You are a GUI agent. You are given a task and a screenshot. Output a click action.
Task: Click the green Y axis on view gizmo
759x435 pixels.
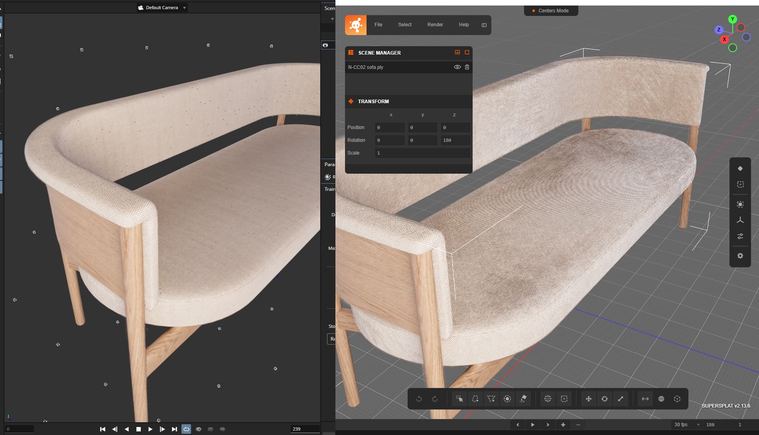pos(732,19)
